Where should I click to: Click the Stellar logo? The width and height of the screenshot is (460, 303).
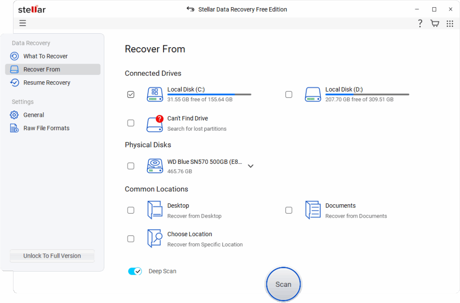point(32,9)
